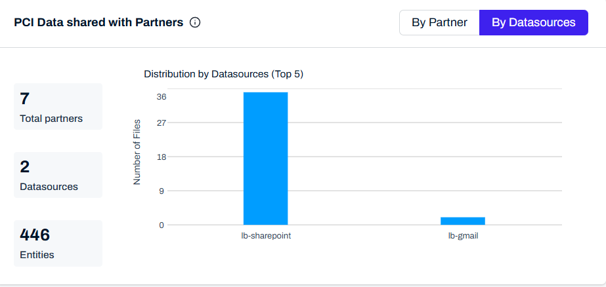
Task: Click the number 7 above Total partners
Action: 25,98
